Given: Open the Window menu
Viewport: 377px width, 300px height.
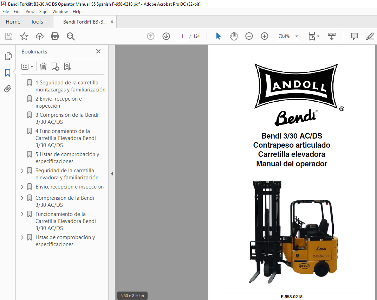Looking at the screenshot, I should pos(60,12).
